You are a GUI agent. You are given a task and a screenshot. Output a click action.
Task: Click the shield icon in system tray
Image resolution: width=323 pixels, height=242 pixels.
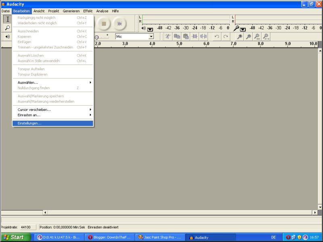(300, 237)
